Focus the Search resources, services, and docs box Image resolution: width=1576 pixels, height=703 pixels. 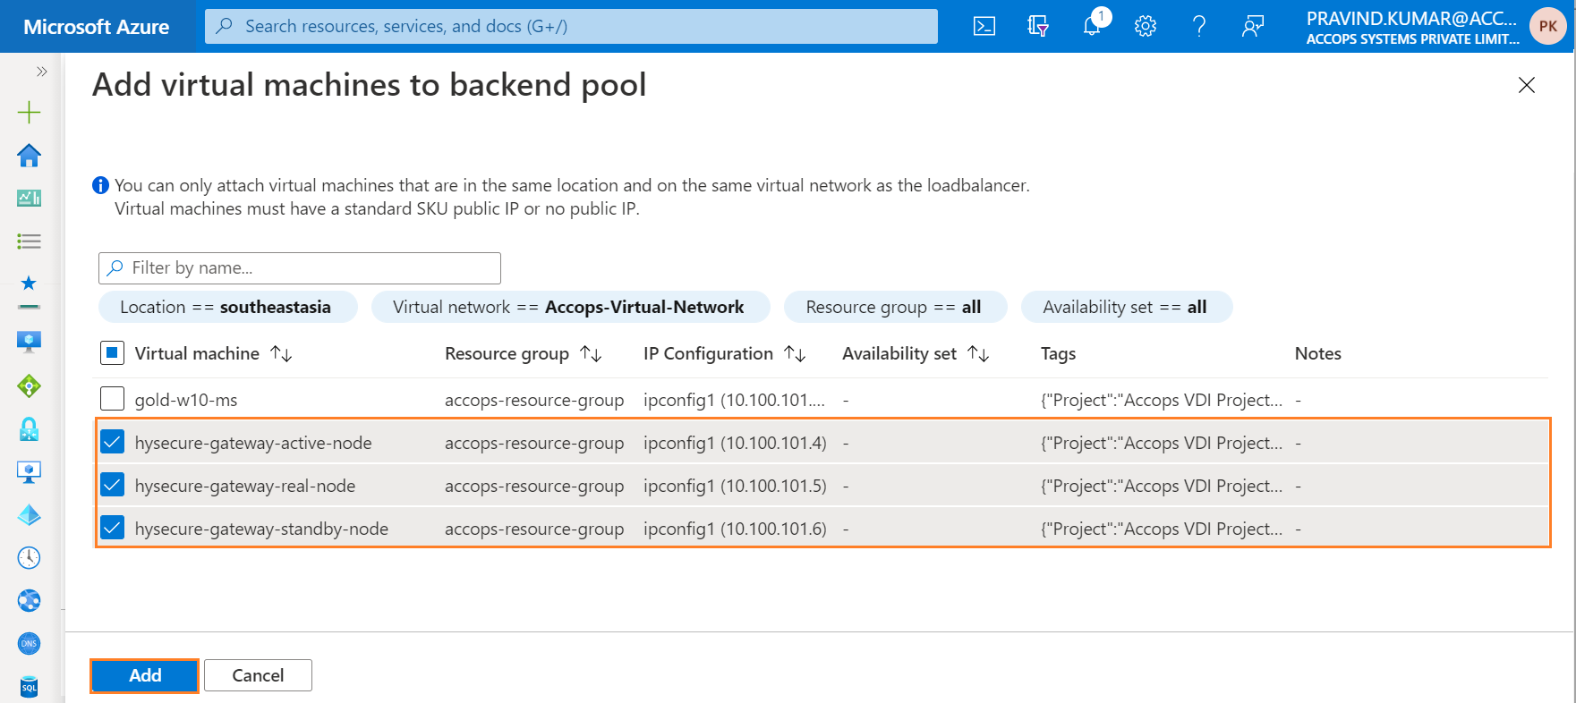click(x=571, y=26)
